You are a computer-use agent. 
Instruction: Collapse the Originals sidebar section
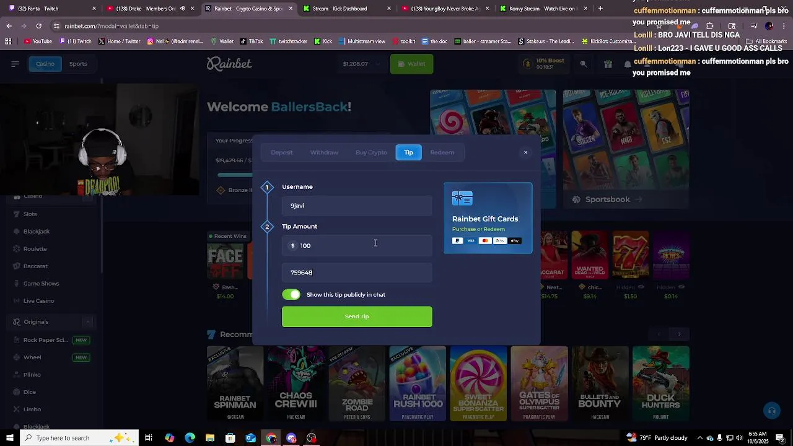pos(88,321)
